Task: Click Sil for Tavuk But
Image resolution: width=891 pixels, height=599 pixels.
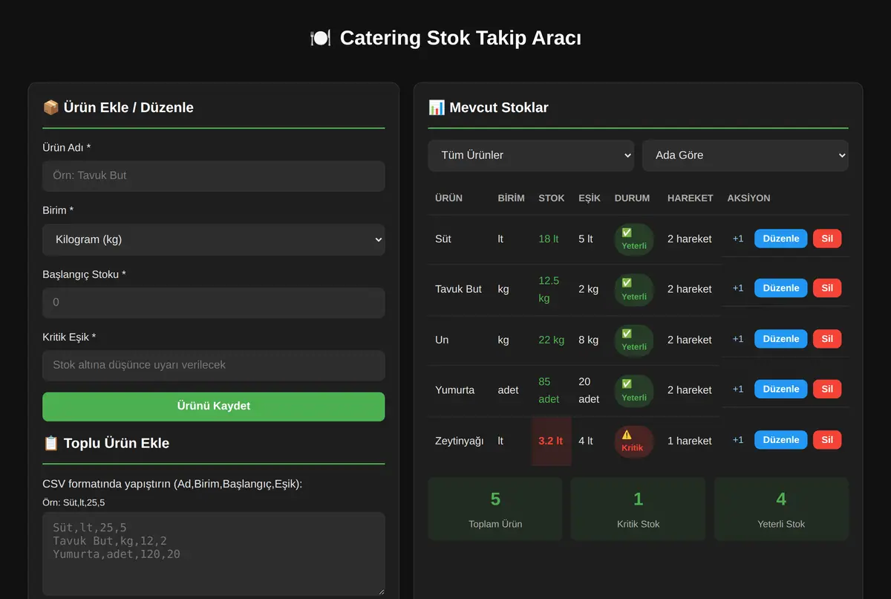Action: (x=827, y=288)
